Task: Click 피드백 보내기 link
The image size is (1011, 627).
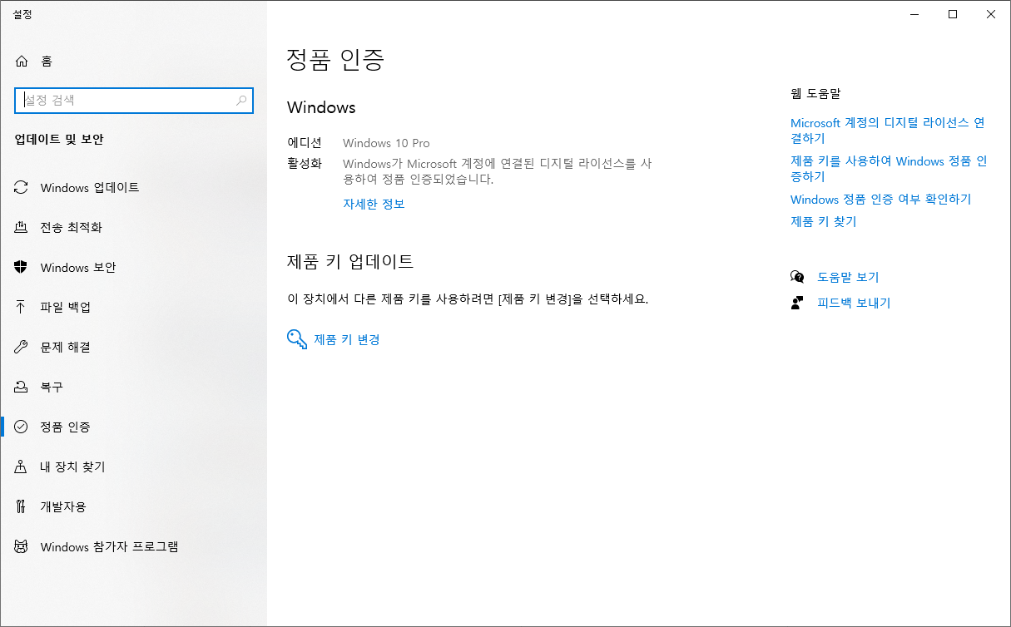Action: pos(854,303)
